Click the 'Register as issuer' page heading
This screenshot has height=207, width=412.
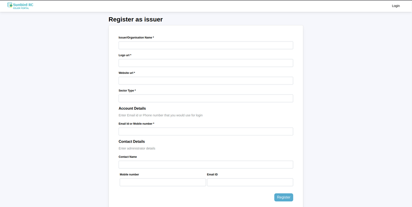click(x=136, y=20)
